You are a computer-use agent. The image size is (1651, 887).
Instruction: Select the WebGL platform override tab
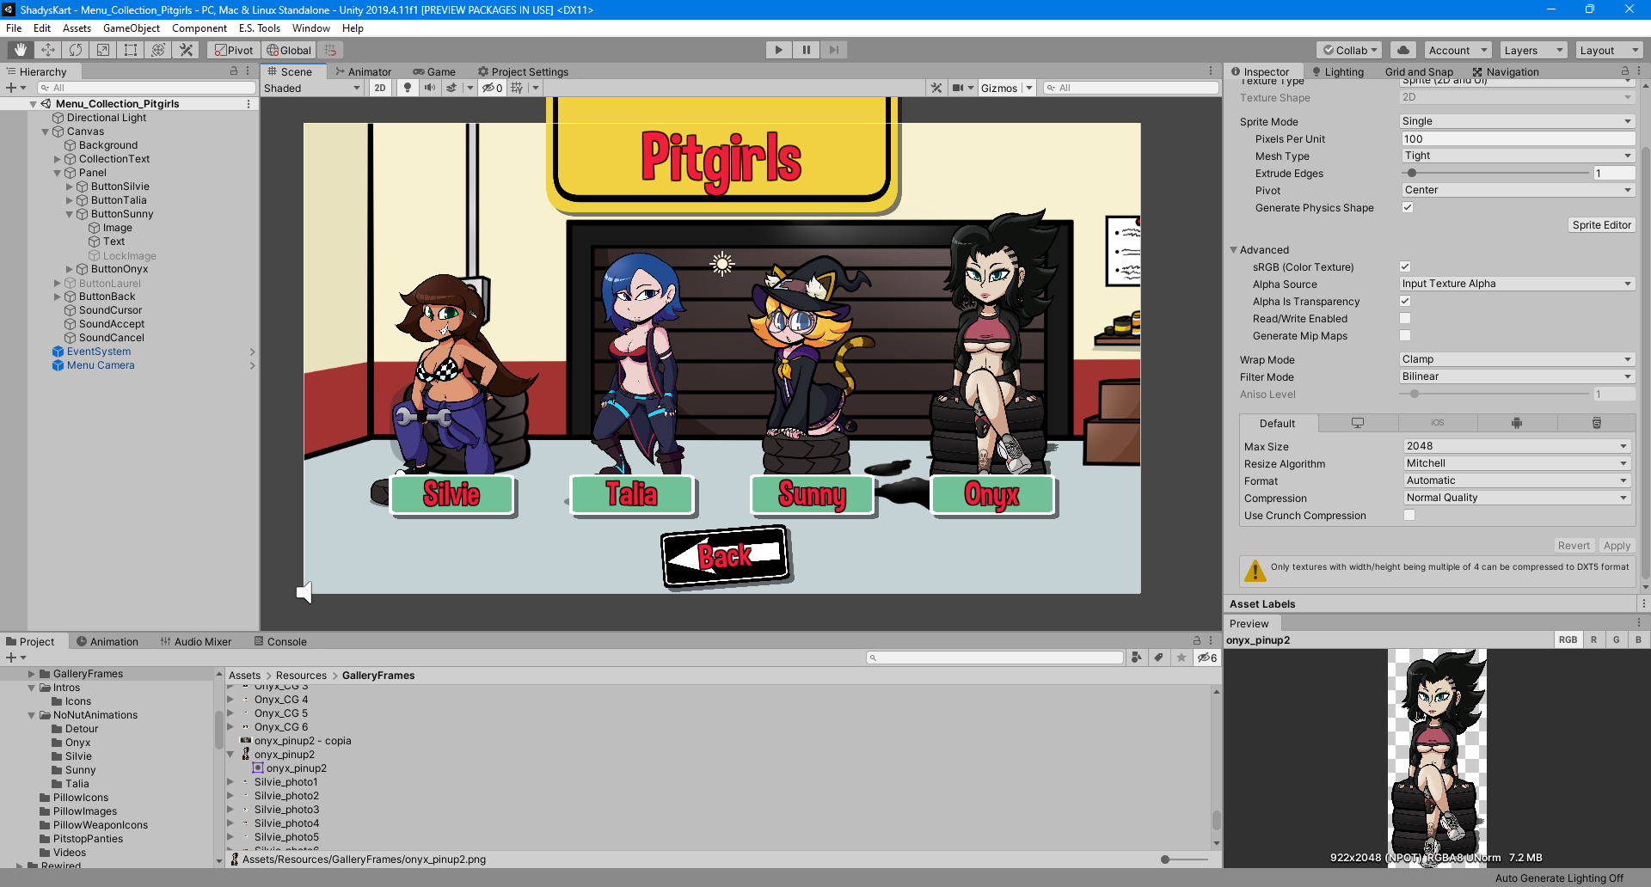[x=1597, y=423]
